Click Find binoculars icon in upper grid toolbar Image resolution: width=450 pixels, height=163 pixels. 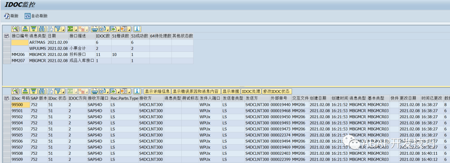coord(42,29)
